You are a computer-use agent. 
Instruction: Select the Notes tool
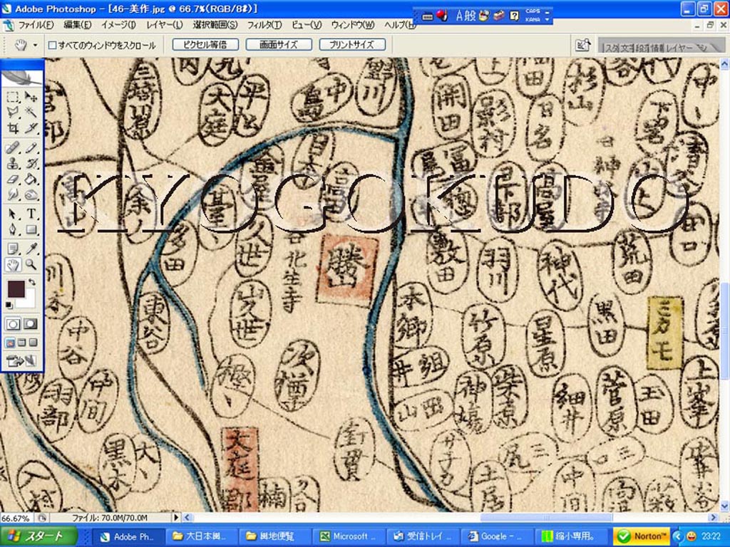(x=13, y=250)
